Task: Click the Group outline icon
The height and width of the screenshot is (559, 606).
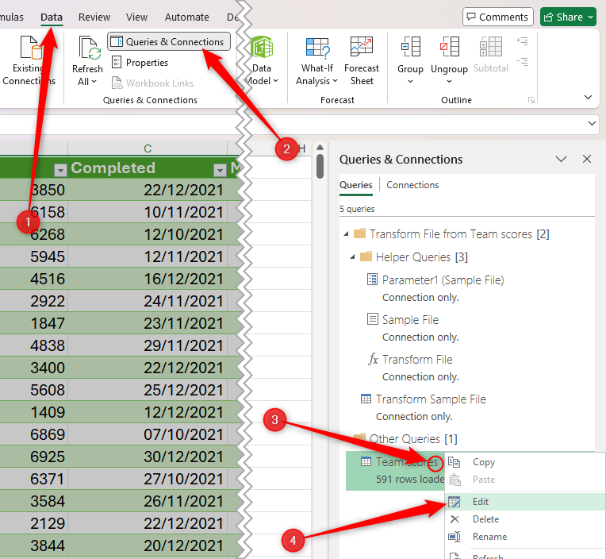Action: point(410,49)
